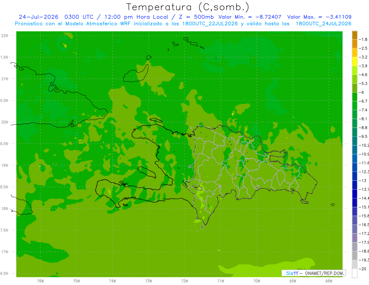Click the -3.2 colorbar label

click(x=363, y=57)
